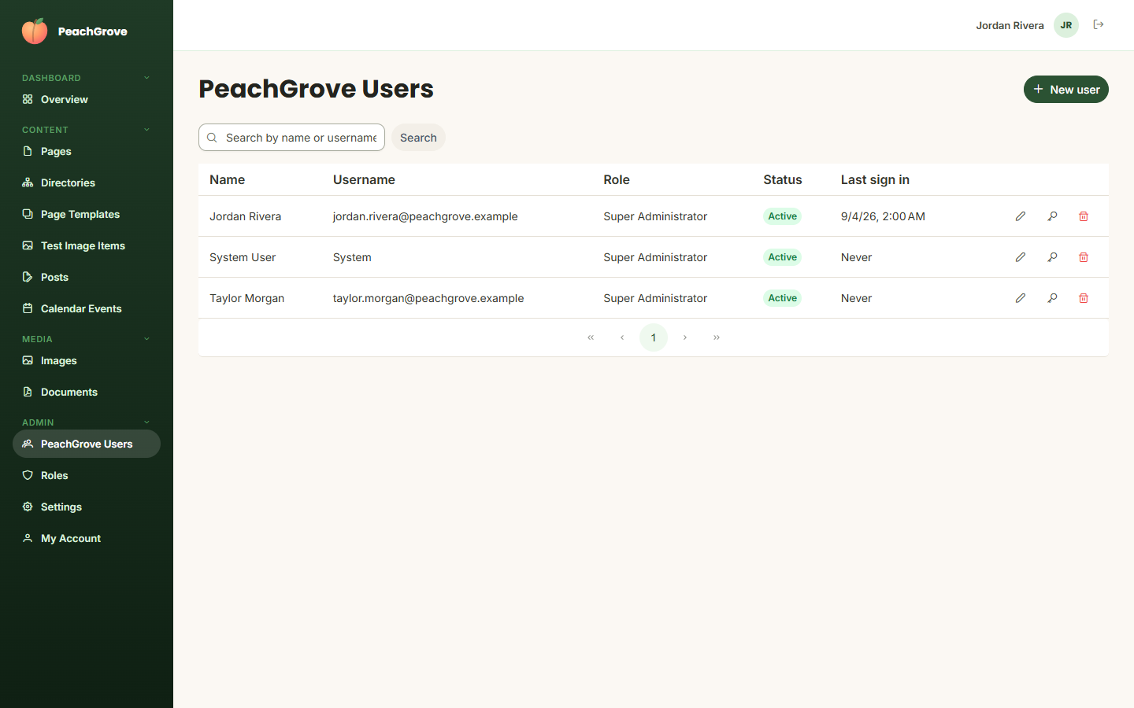This screenshot has height=708, width=1134.
Task: Open Test Image Items menu entry
Action: 87,245
